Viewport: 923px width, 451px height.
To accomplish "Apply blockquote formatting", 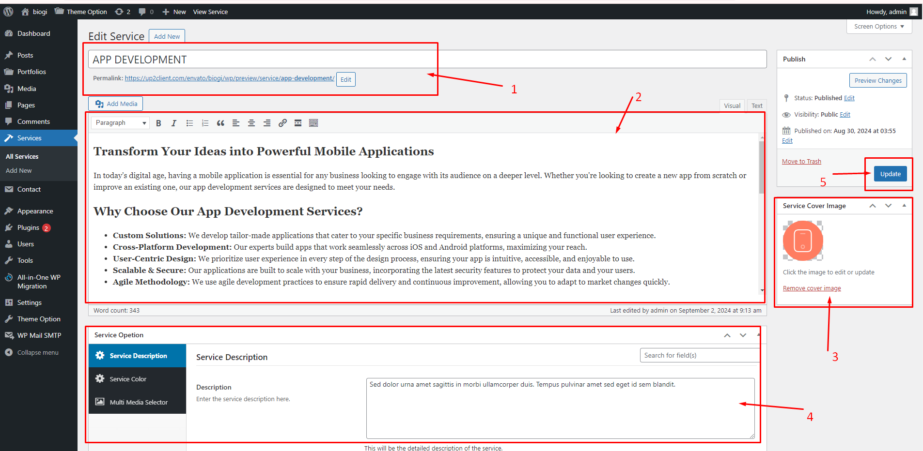I will 220,123.
